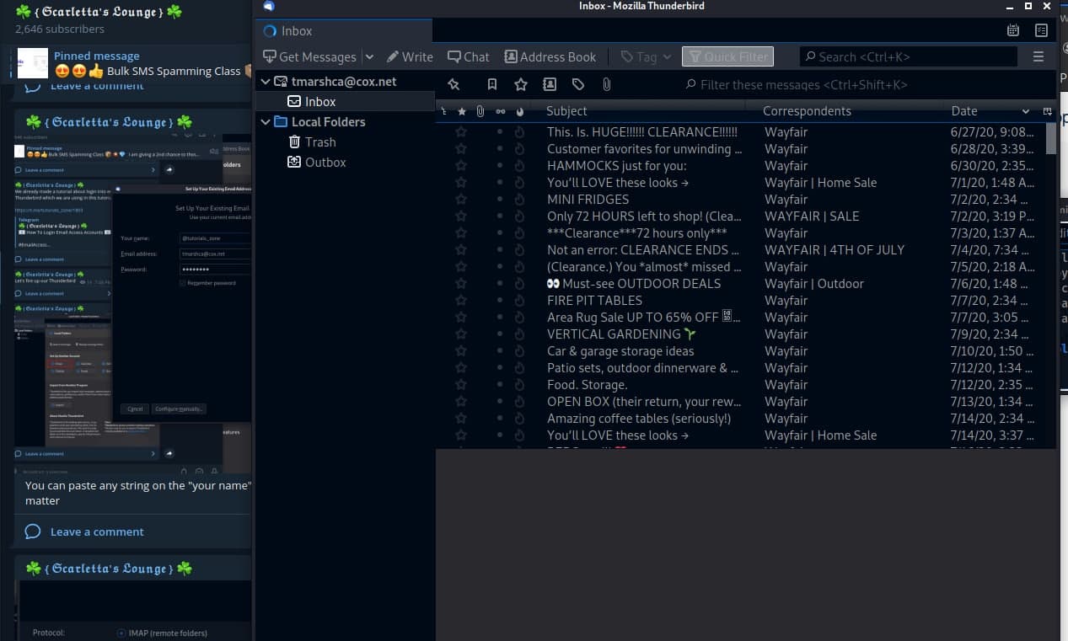The image size is (1068, 641).
Task: Toggle the Quick Filter bar button
Action: point(728,56)
